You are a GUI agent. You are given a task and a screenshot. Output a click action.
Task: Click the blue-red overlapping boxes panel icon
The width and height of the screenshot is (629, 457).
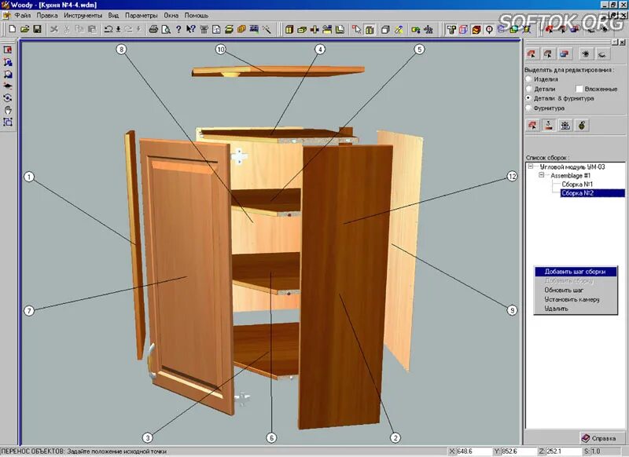coord(565,53)
